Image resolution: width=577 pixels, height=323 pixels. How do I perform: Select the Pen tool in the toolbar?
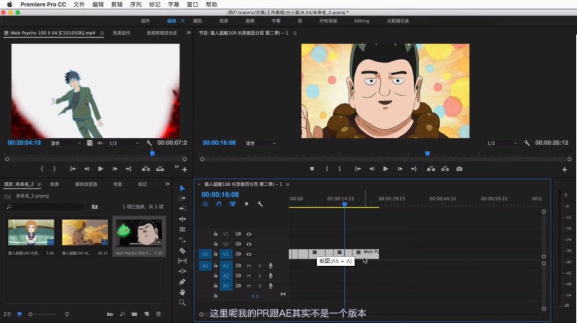point(182,281)
